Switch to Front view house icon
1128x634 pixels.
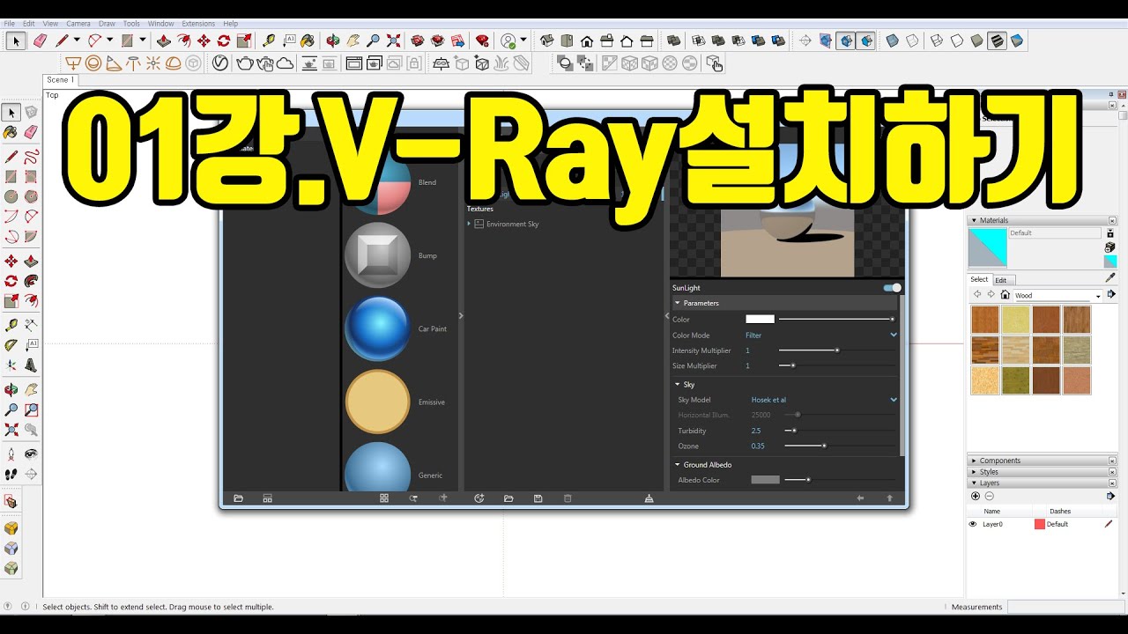[x=587, y=41]
